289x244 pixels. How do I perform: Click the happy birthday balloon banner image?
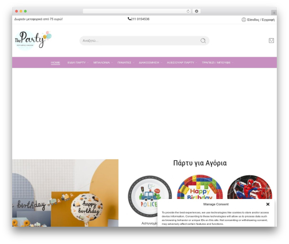click(x=65, y=193)
